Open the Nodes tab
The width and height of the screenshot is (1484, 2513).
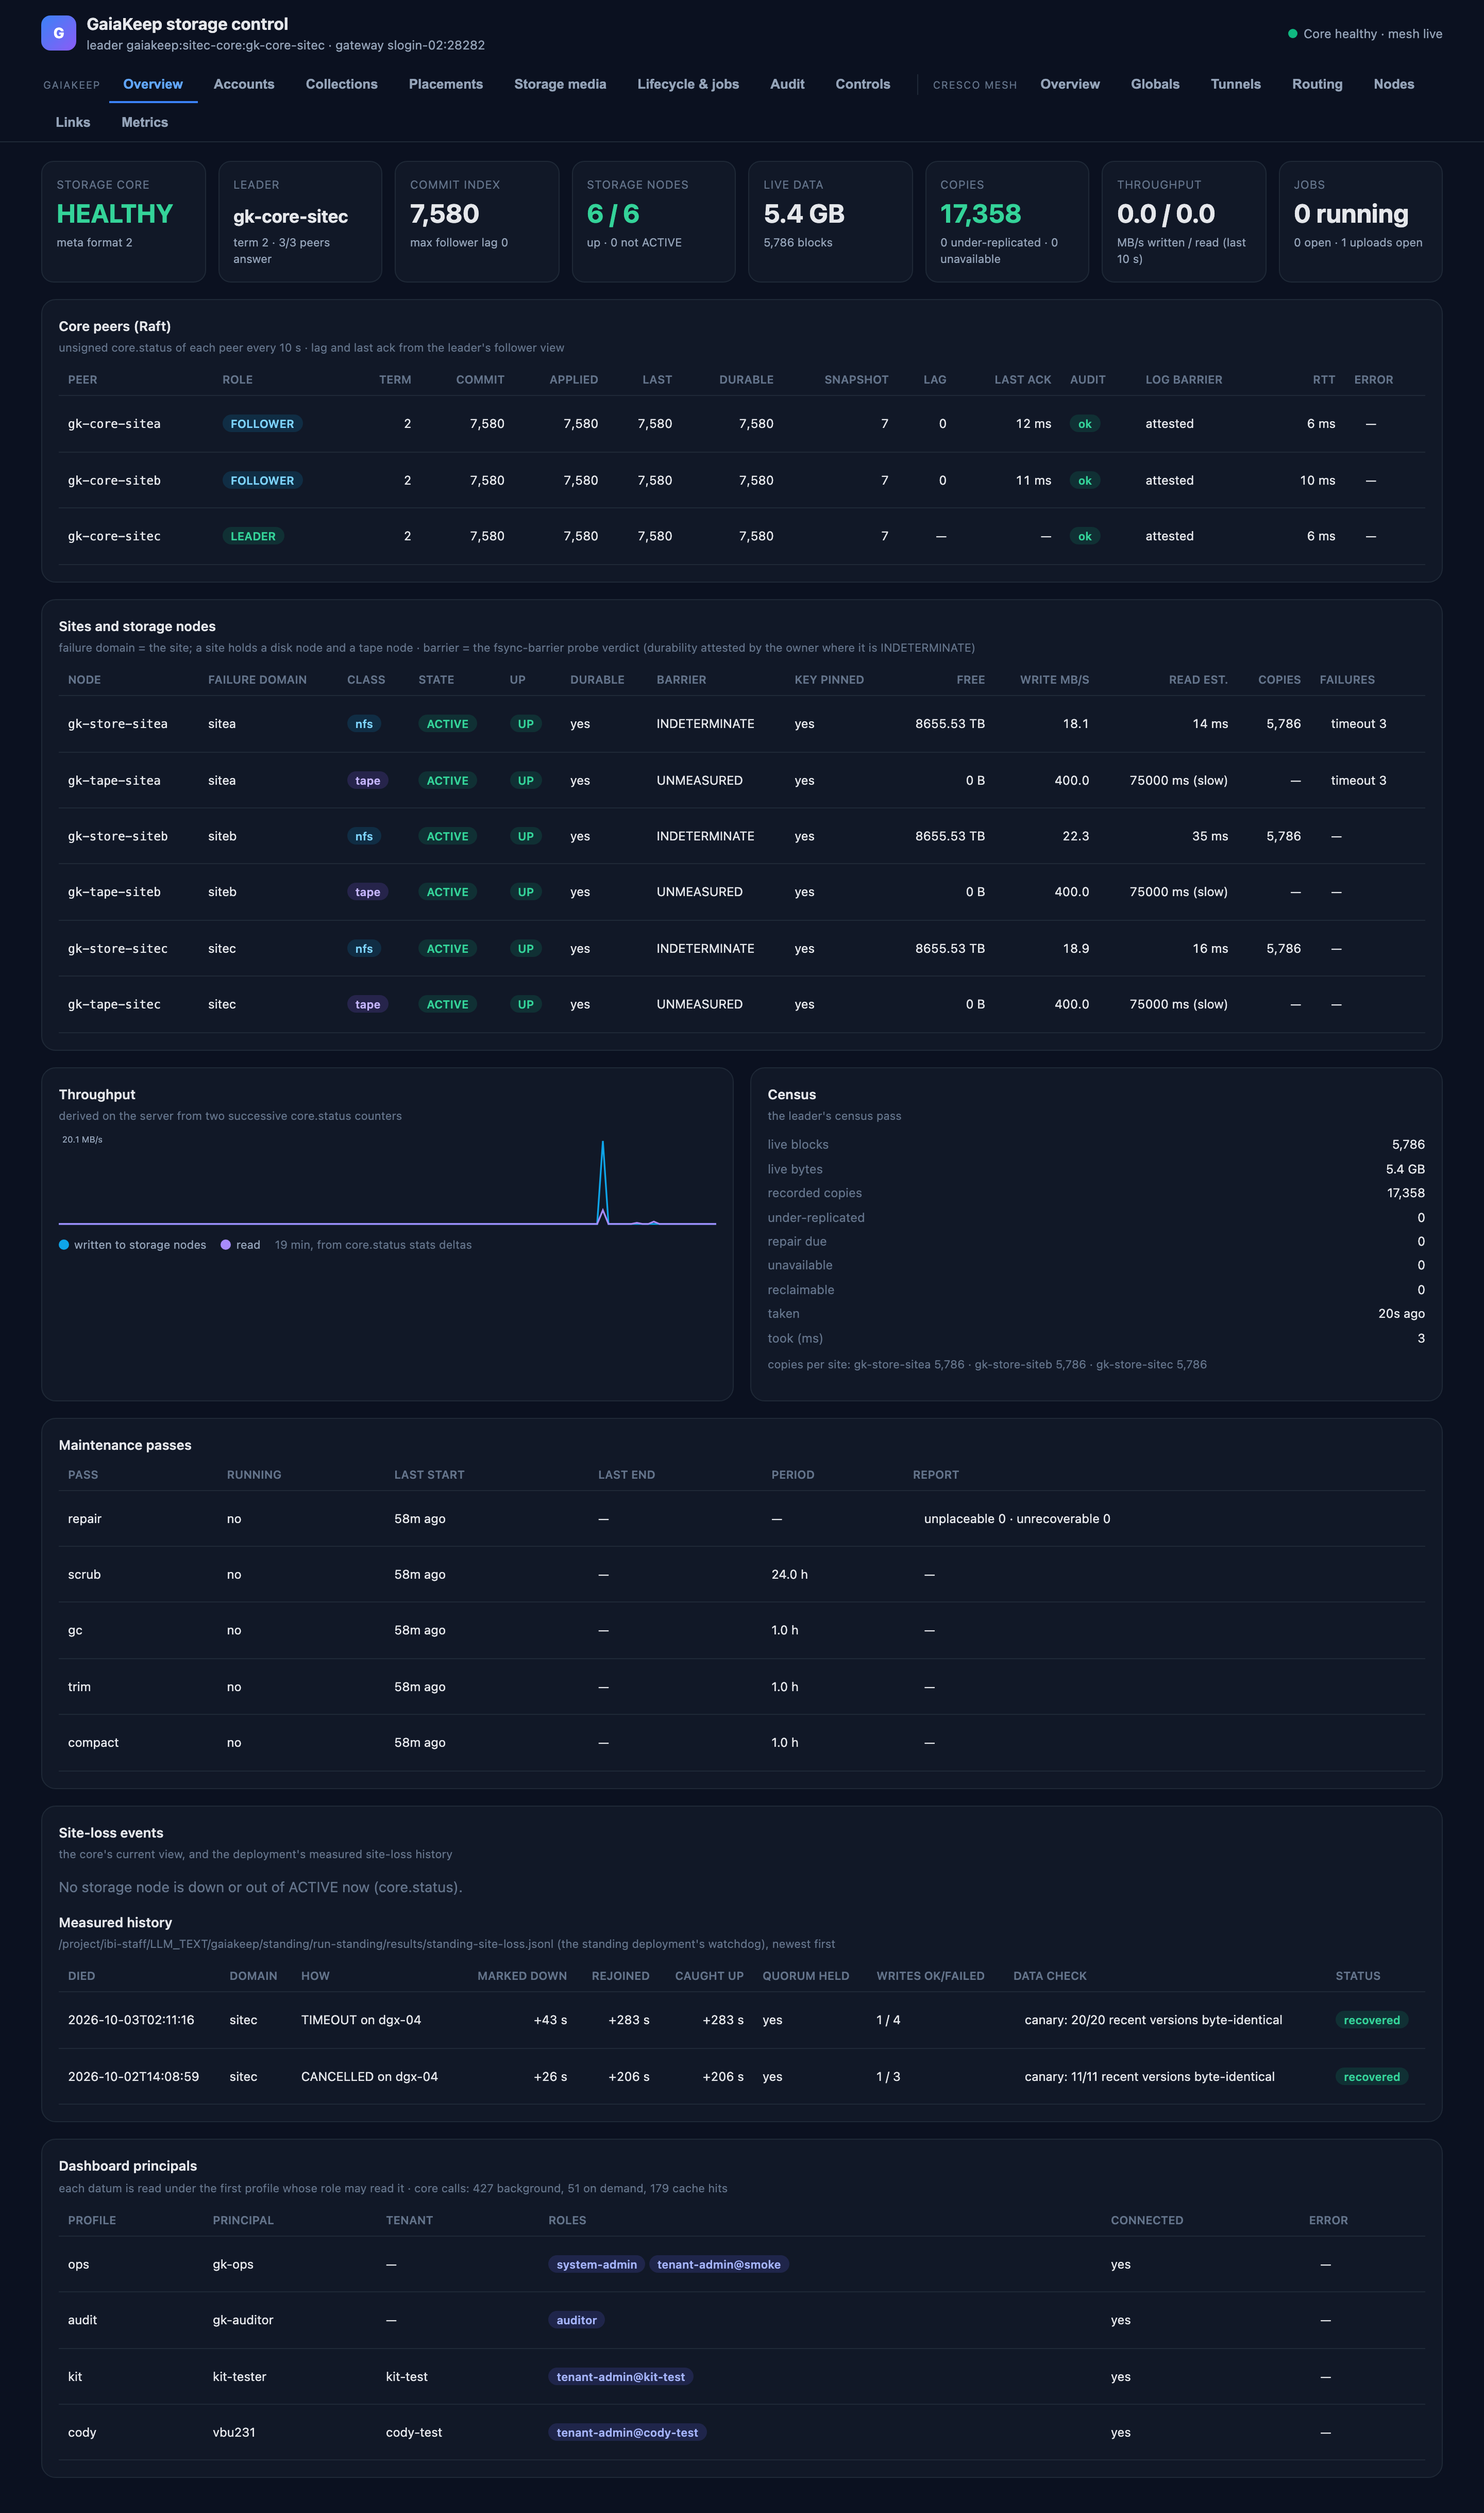pos(1394,84)
